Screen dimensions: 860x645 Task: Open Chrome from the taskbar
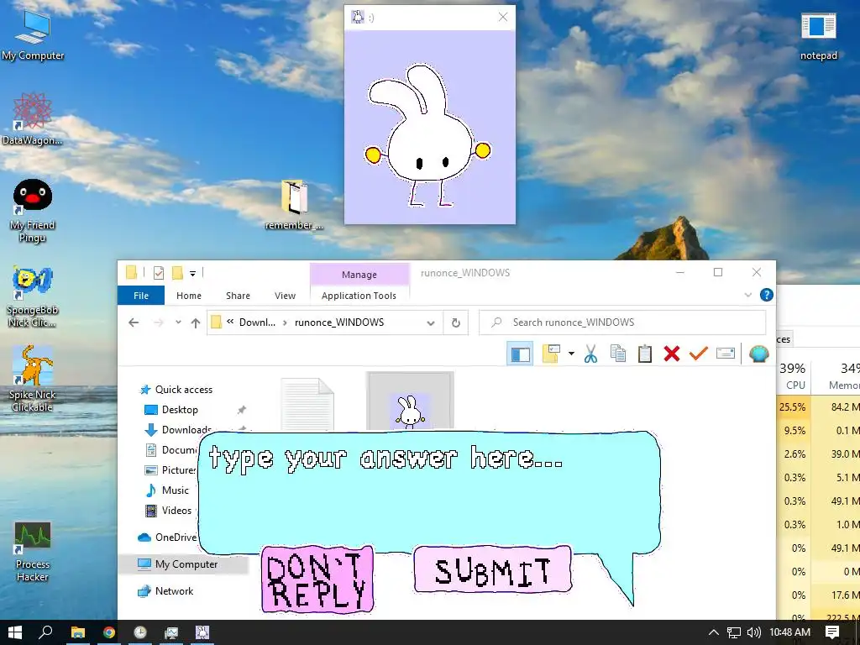pos(109,632)
